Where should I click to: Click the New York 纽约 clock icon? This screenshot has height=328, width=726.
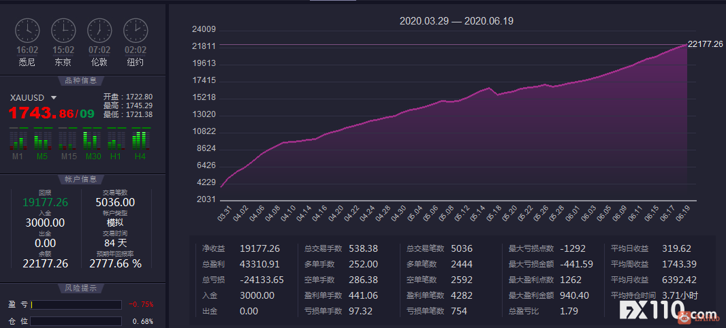click(136, 31)
